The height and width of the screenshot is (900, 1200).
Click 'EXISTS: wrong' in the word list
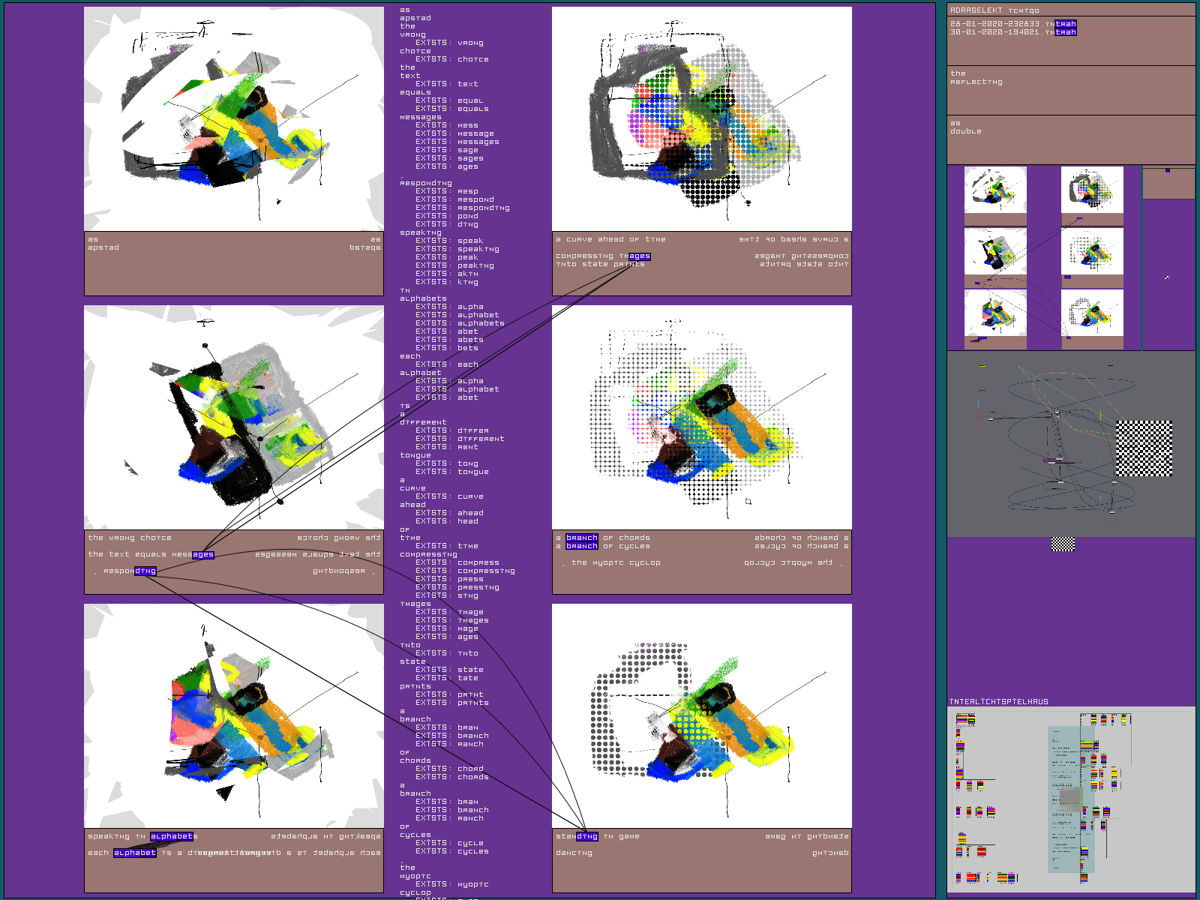click(x=449, y=43)
